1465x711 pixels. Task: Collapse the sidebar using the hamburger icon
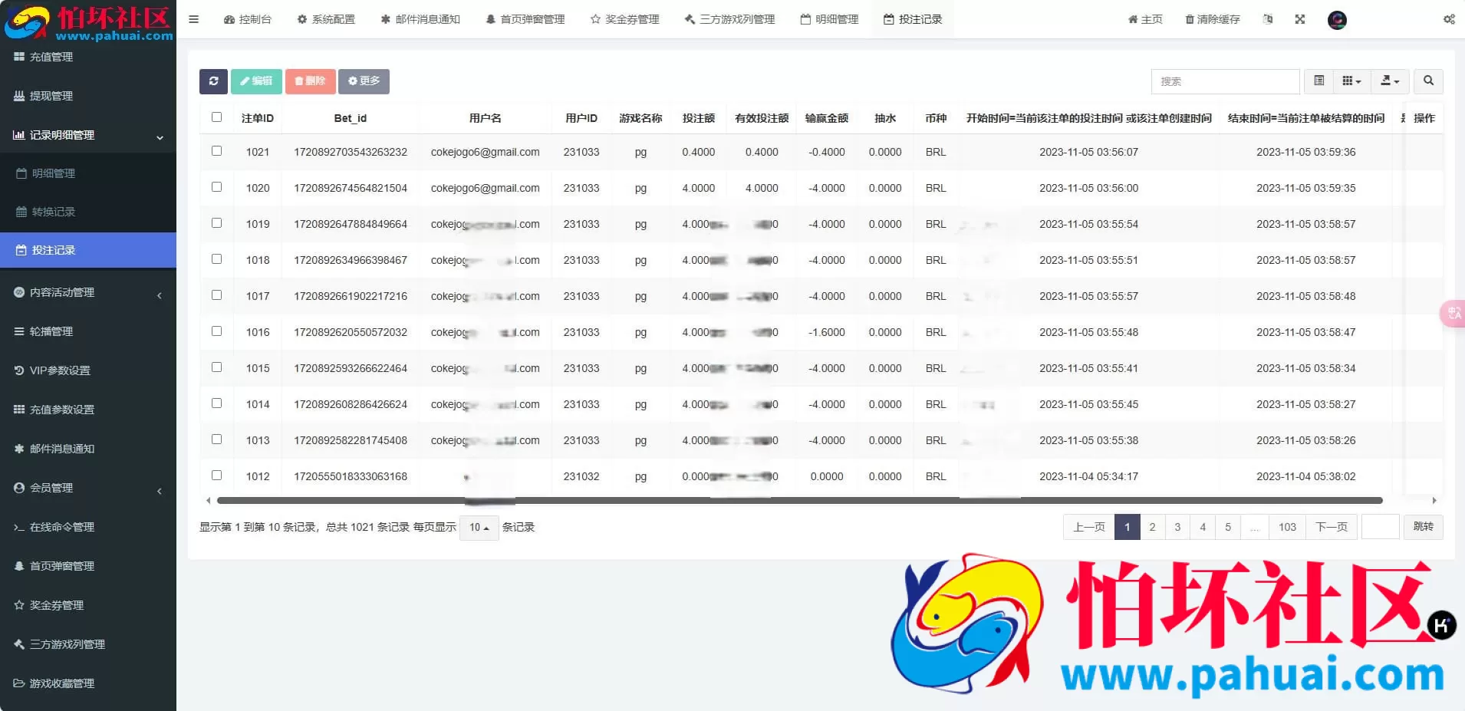[x=194, y=19]
